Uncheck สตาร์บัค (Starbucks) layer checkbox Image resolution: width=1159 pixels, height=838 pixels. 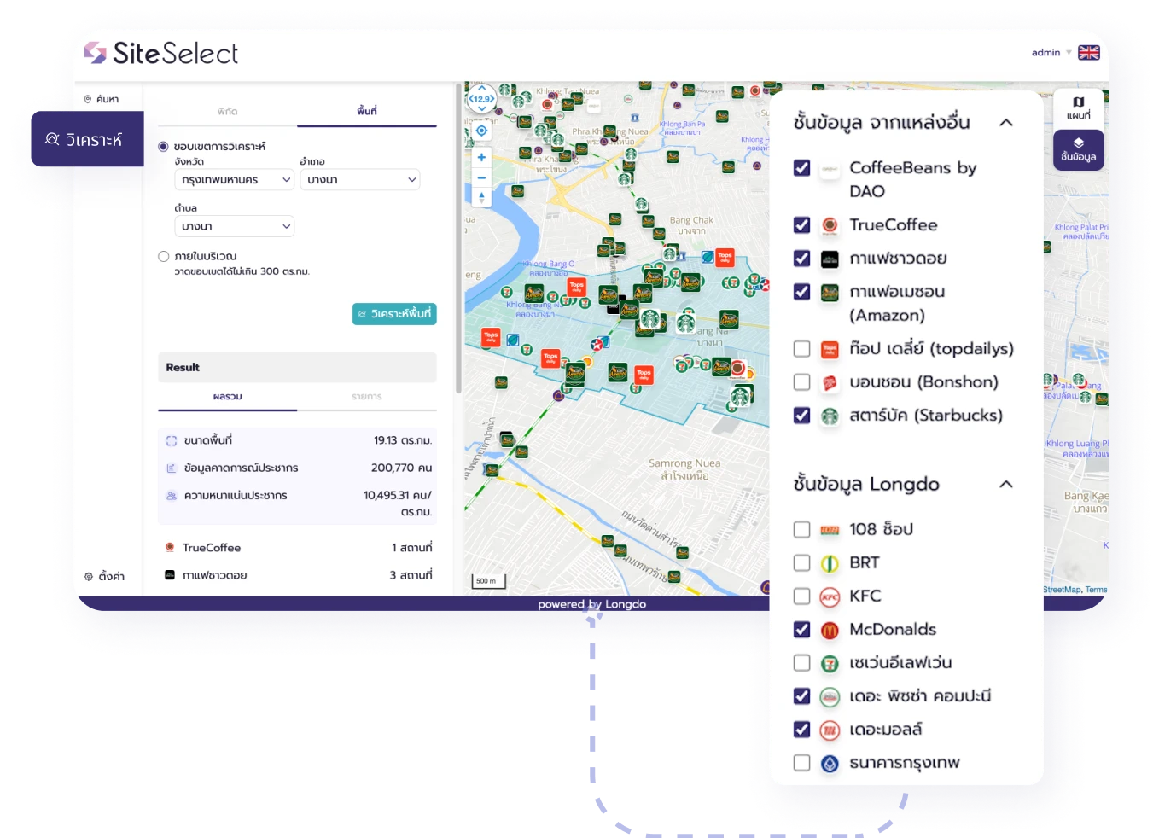click(801, 415)
